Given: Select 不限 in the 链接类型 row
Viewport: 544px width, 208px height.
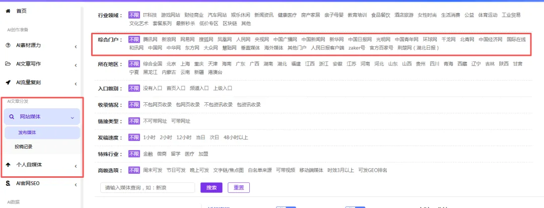Looking at the screenshot, I should click(134, 121).
